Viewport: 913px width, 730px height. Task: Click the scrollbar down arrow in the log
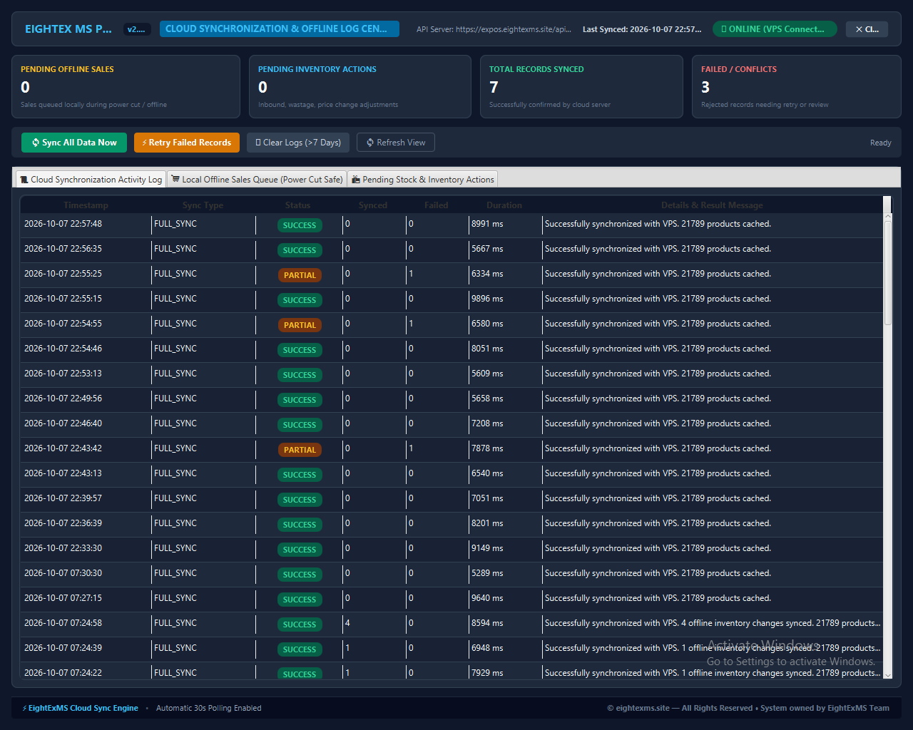(x=888, y=674)
